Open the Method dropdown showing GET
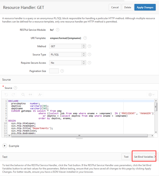The height and width of the screenshot is (176, 159). click(x=68, y=46)
